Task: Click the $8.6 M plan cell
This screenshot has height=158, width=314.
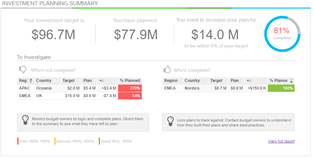Action: pyautogui.click(x=89, y=96)
